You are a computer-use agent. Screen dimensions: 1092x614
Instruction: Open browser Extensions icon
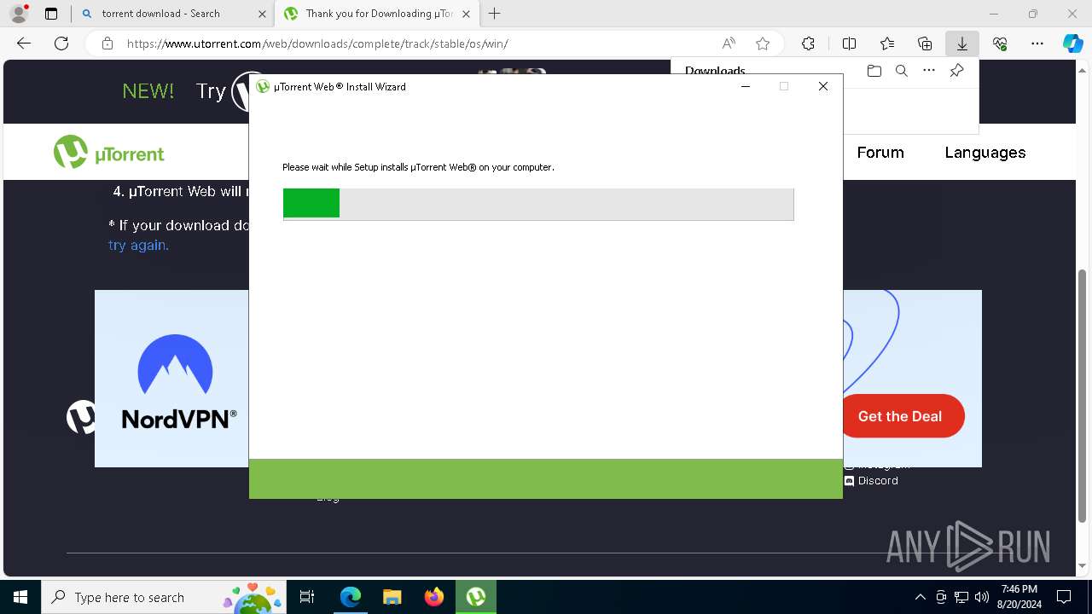(808, 43)
